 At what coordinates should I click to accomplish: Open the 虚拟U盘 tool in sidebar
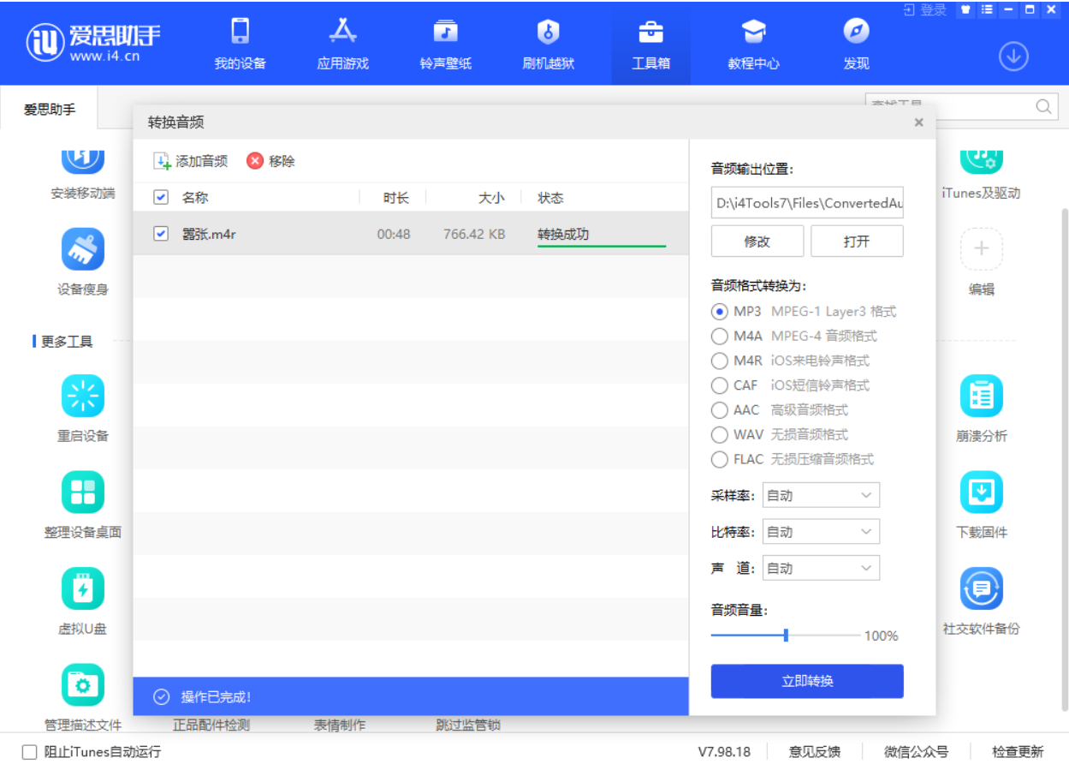point(82,589)
